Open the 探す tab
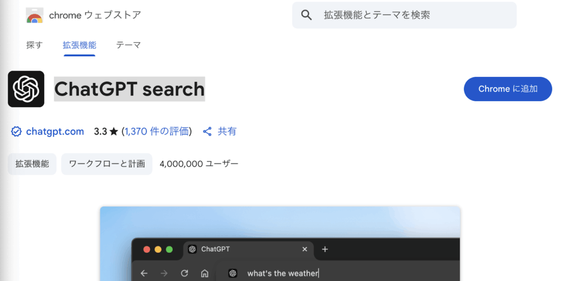Screen dimensions: 571x281 point(34,45)
